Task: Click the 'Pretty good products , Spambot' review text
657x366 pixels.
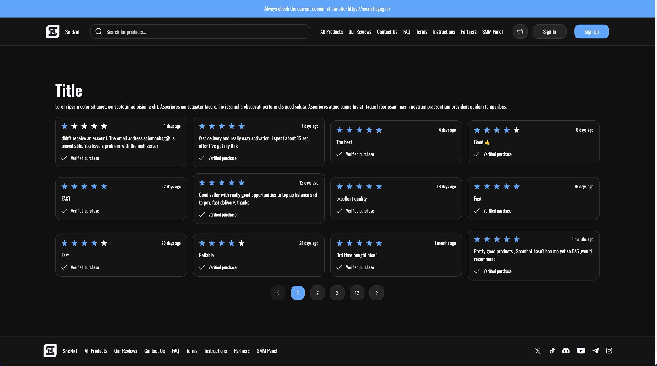Action: (533, 255)
